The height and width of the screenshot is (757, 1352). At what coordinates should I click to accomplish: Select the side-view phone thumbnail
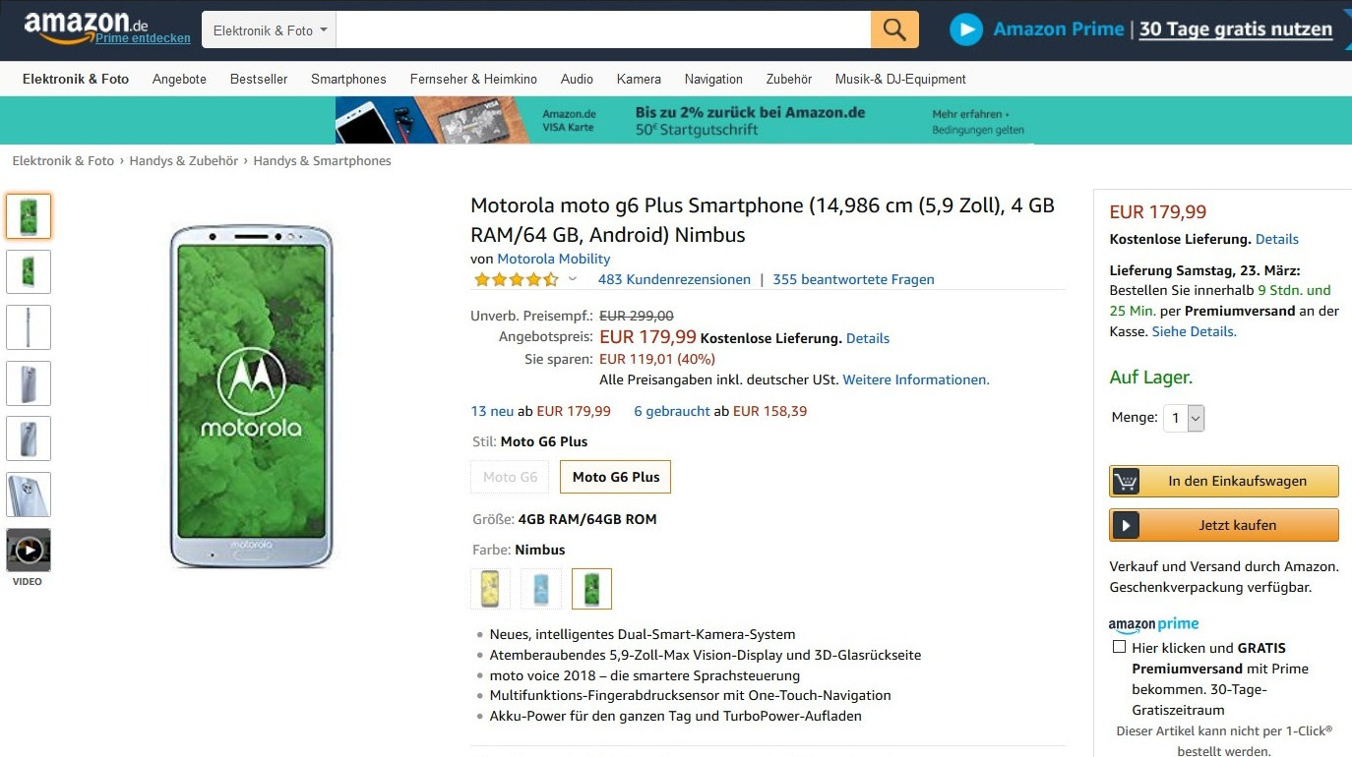coord(29,327)
